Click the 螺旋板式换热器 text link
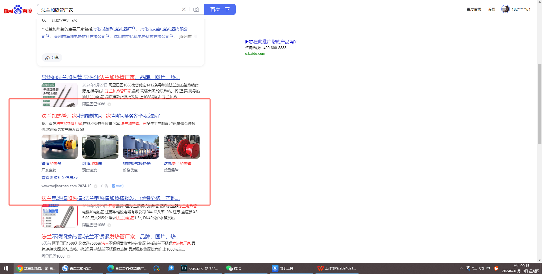The width and height of the screenshot is (542, 274). point(137,164)
